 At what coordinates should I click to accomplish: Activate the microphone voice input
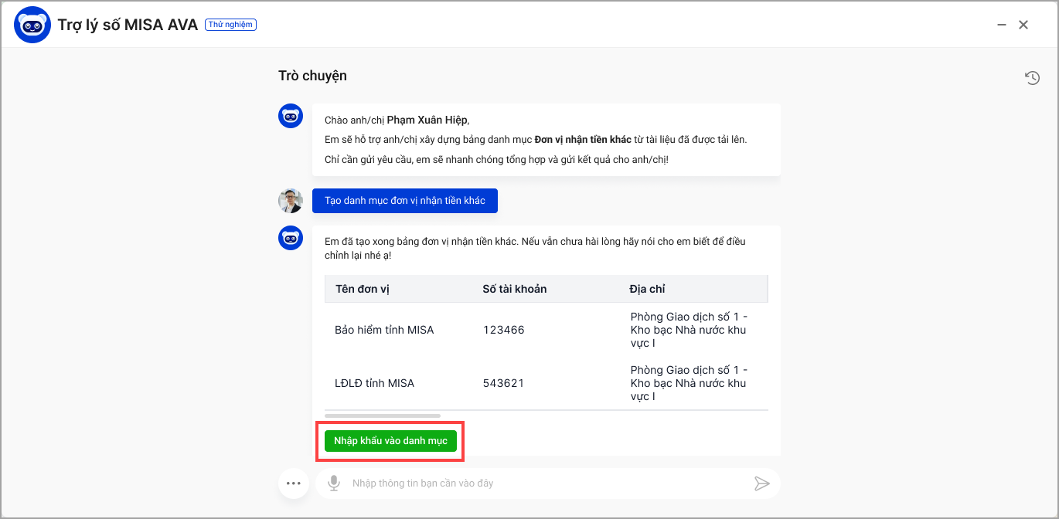tap(334, 483)
